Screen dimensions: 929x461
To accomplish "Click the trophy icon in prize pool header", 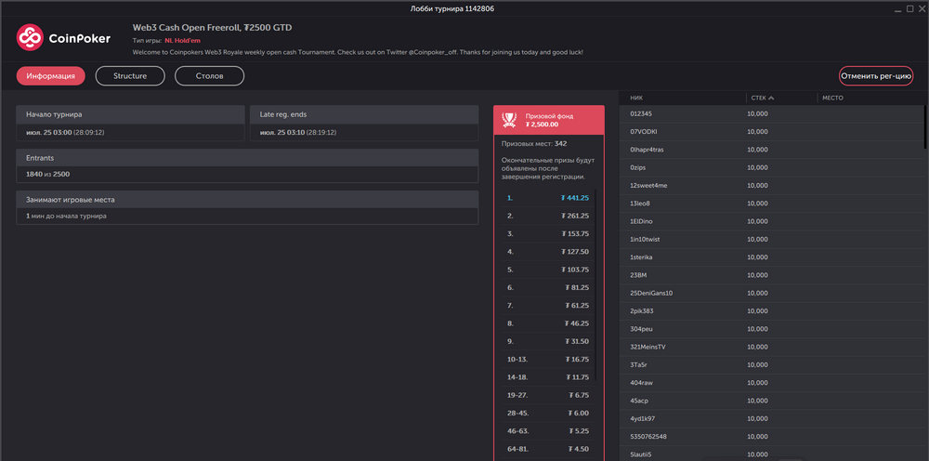I will pyautogui.click(x=508, y=120).
